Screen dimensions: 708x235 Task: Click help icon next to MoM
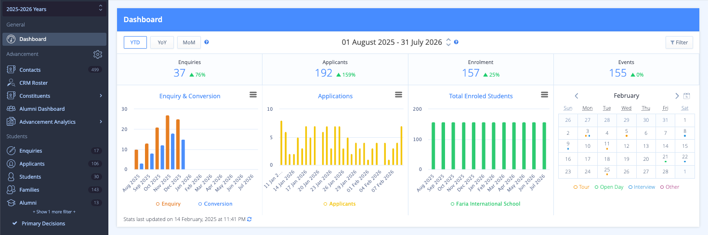207,42
